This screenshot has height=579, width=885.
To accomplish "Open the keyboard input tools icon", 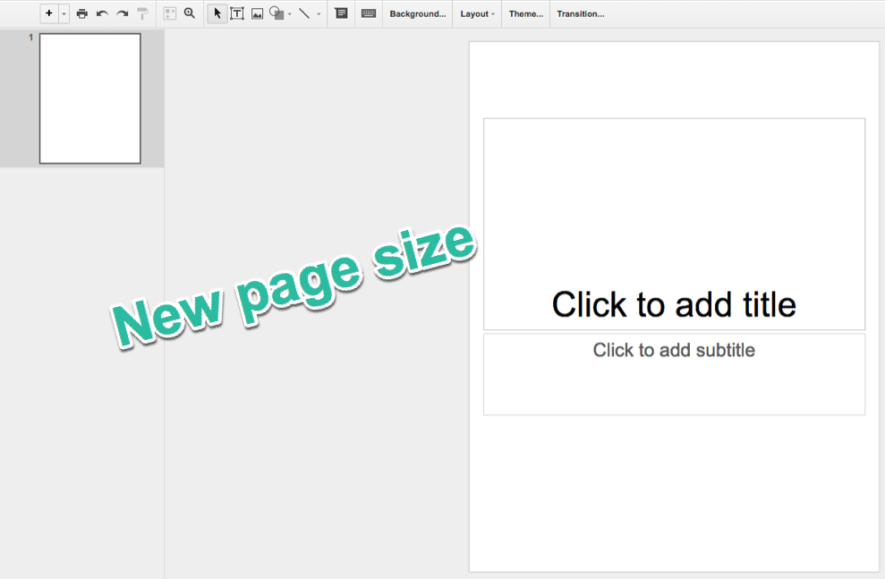I will click(x=368, y=13).
